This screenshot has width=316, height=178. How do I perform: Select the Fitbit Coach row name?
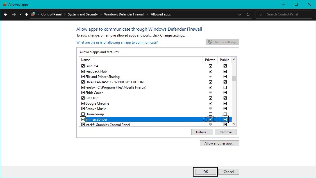click(94, 93)
